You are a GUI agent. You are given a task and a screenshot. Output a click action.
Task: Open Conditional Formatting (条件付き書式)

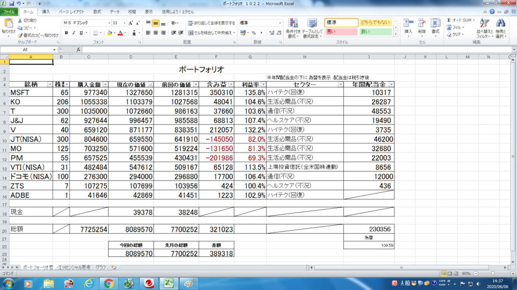pyautogui.click(x=292, y=28)
